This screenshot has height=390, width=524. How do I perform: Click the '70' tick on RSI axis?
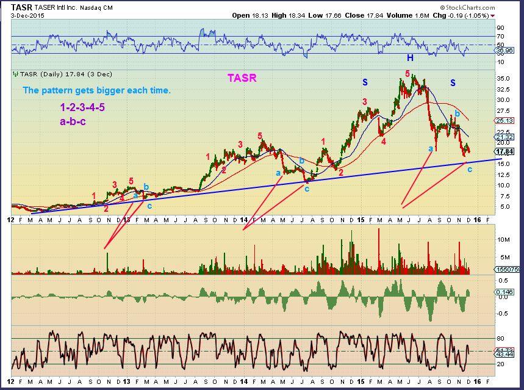[501, 36]
